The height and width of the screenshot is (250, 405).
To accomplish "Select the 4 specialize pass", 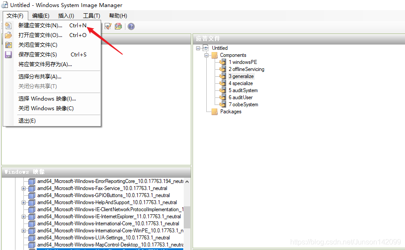I will (x=240, y=83).
